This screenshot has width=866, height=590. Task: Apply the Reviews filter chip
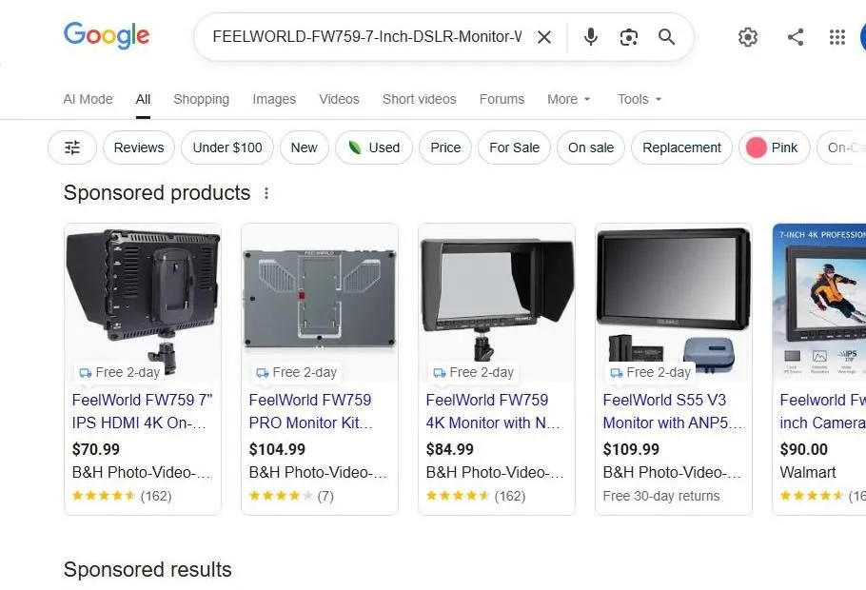tap(139, 147)
